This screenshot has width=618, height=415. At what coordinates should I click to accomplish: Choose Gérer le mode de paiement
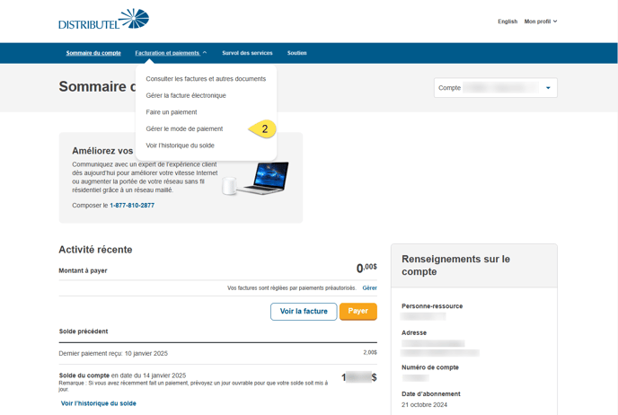tap(184, 128)
